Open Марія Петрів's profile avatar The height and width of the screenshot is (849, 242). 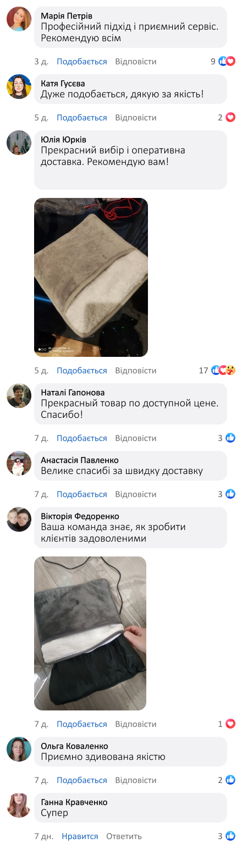[19, 19]
